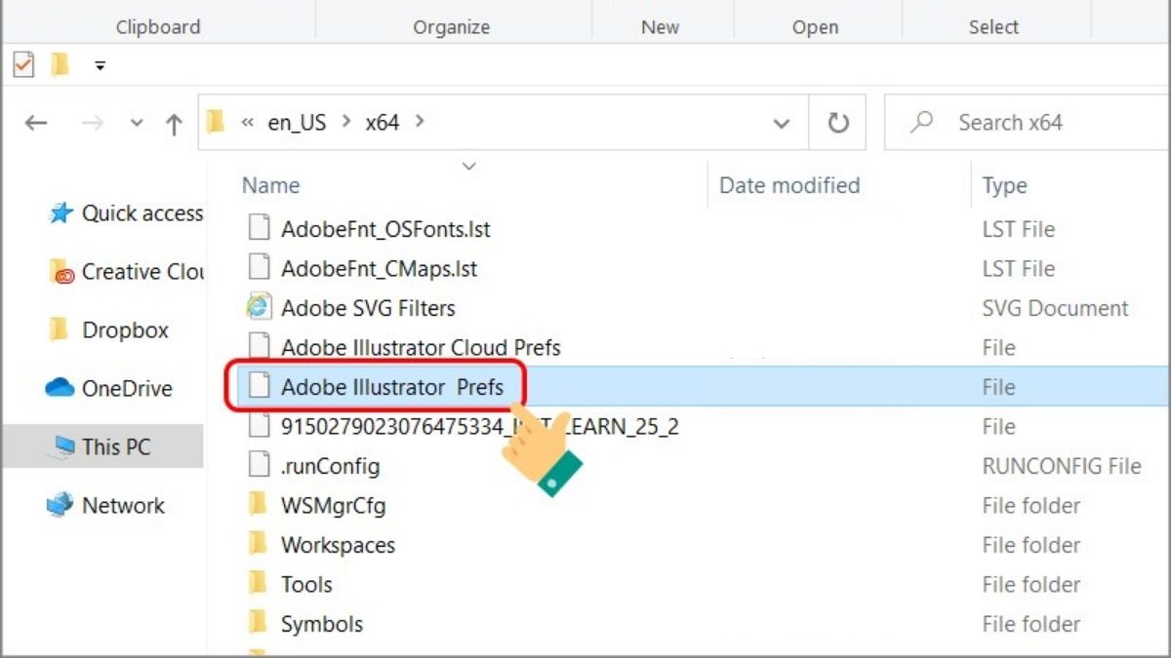The image size is (1171, 658).
Task: Select the x64 breadcrumb segment
Action: [383, 123]
